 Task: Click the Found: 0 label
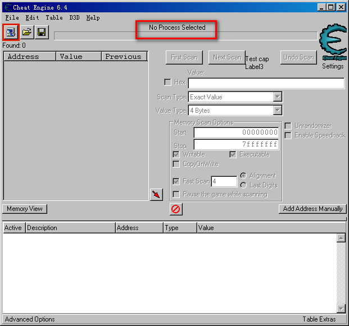coord(14,45)
